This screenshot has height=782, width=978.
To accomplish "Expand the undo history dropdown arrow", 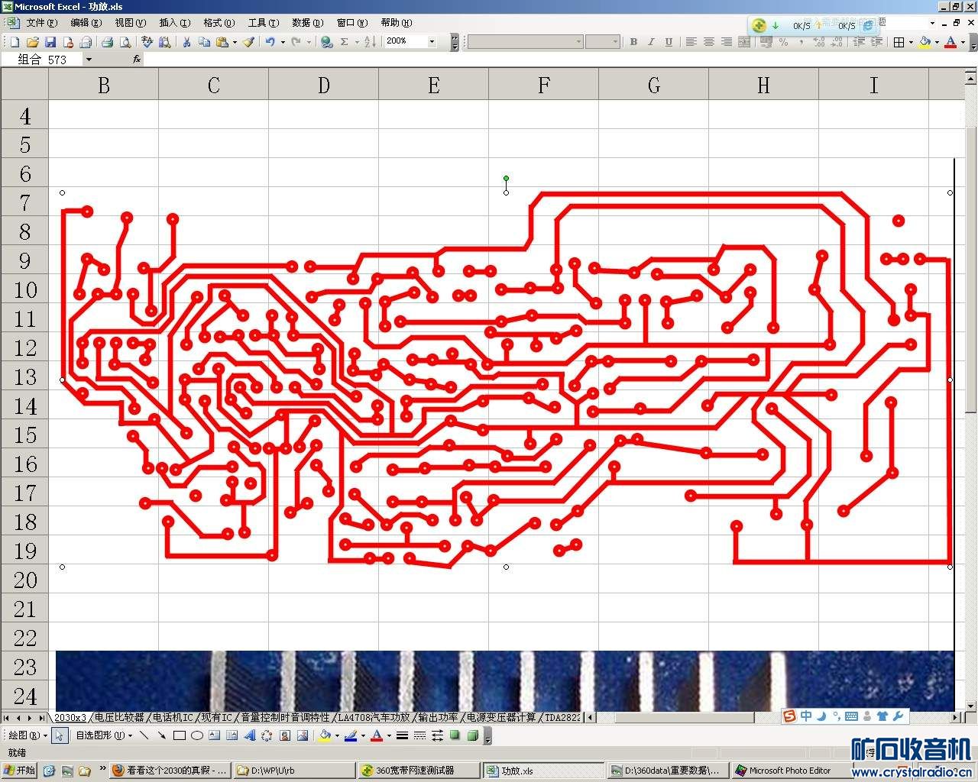I will pyautogui.click(x=282, y=42).
